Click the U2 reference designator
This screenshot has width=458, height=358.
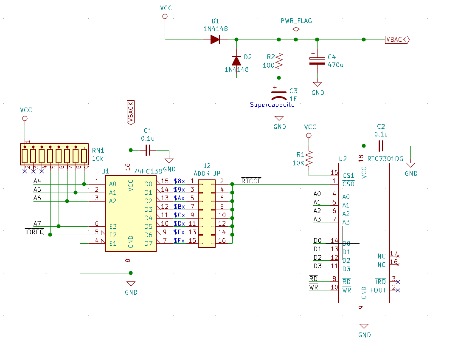(x=343, y=159)
